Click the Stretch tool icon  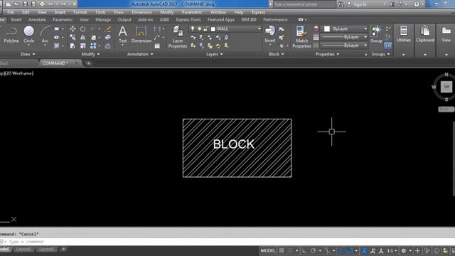point(73,46)
